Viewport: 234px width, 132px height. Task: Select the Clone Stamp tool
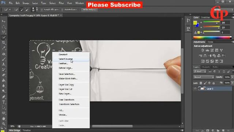point(4,64)
